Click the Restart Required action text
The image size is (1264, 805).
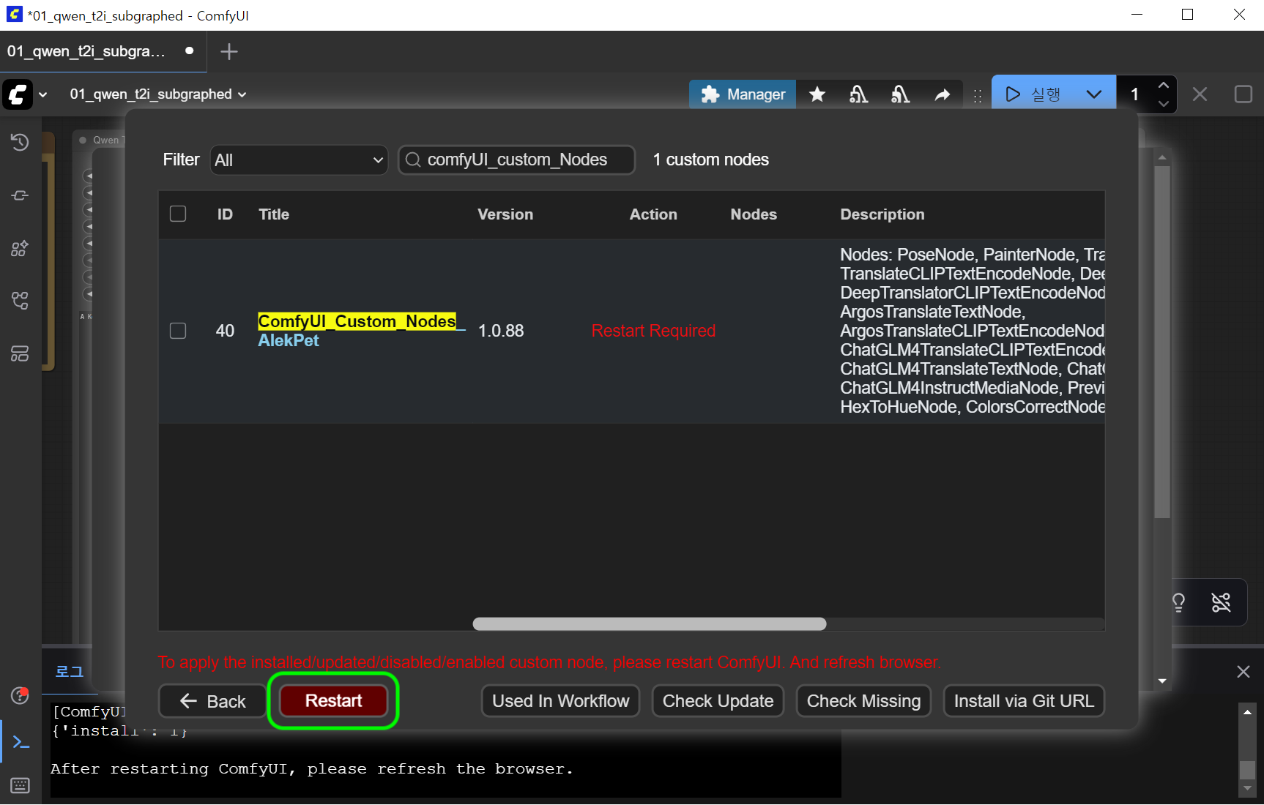pos(653,331)
